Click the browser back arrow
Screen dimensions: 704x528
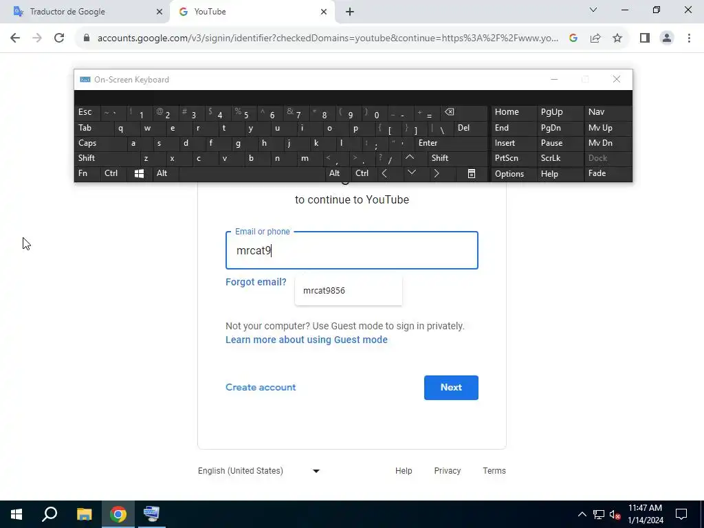[15, 38]
